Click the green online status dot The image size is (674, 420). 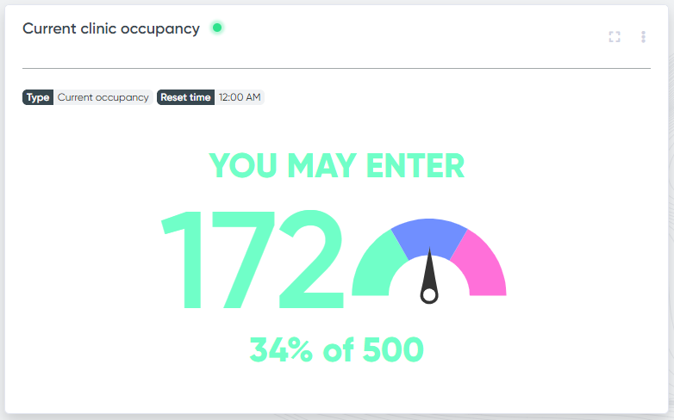[x=217, y=28]
